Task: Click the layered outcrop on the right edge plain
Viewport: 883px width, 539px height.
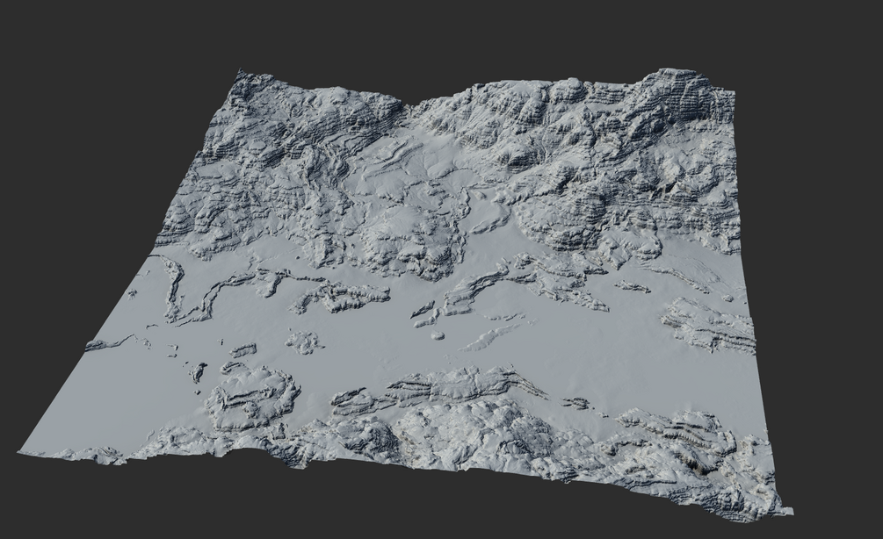Action: (711, 327)
